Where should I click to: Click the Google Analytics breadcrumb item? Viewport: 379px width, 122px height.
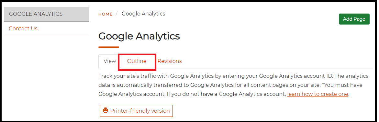coord(143,14)
